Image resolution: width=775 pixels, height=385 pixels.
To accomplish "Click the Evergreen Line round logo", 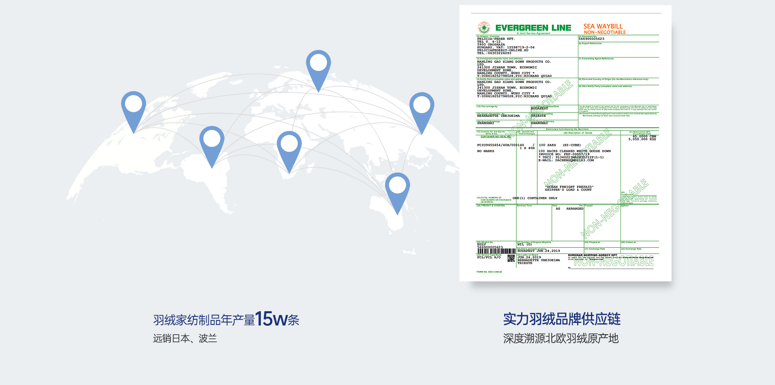I will tap(484, 28).
